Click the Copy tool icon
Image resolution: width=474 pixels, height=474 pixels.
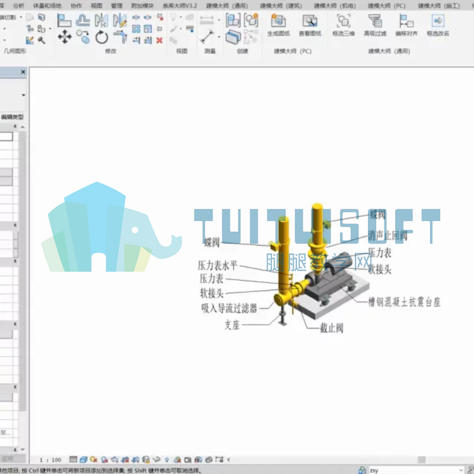click(83, 37)
